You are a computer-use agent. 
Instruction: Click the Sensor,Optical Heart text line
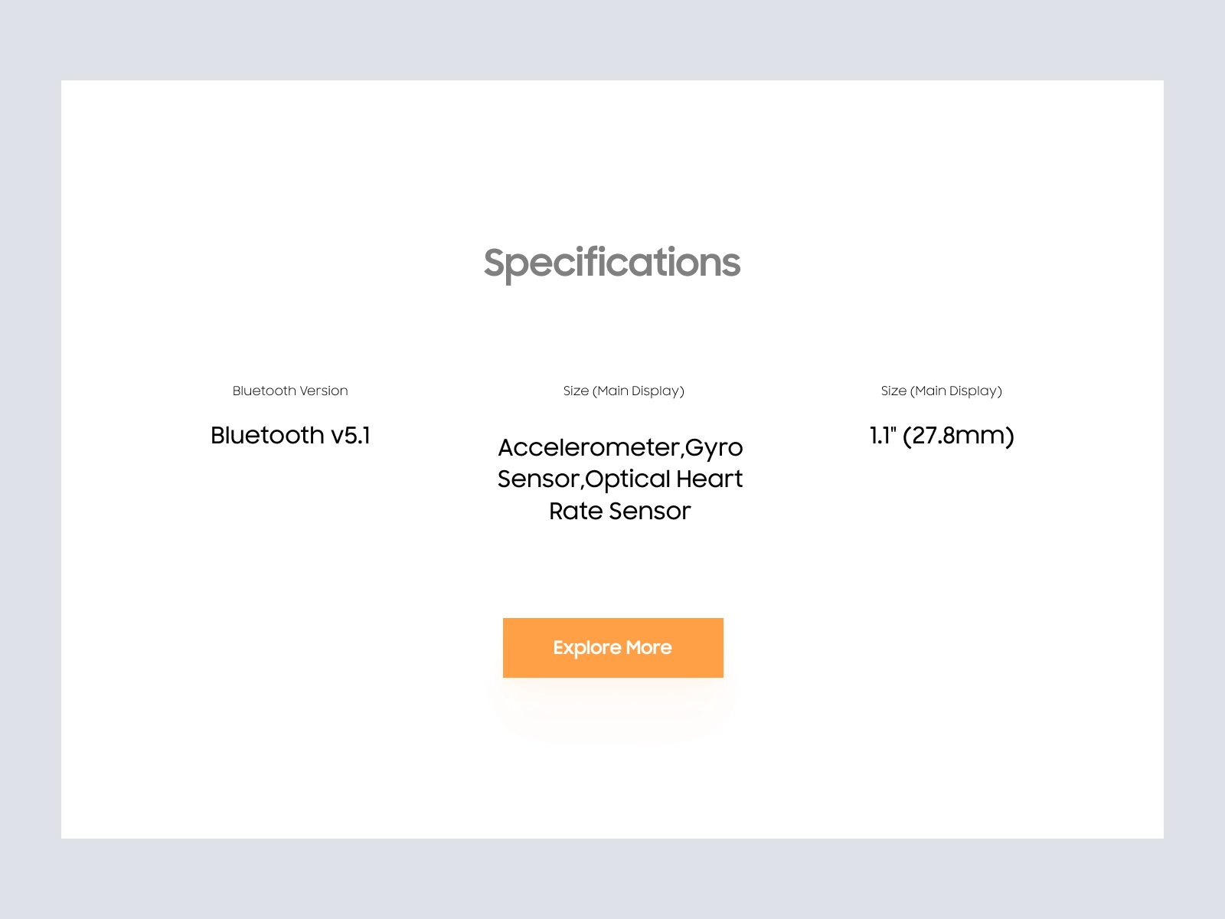coord(620,479)
